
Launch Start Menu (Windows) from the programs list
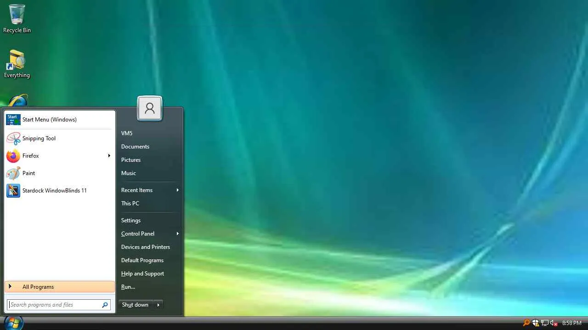click(x=60, y=120)
